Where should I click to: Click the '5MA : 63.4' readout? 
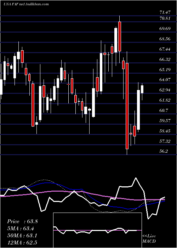tap(21, 229)
